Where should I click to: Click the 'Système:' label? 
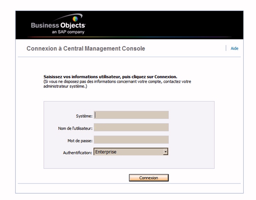click(x=84, y=116)
